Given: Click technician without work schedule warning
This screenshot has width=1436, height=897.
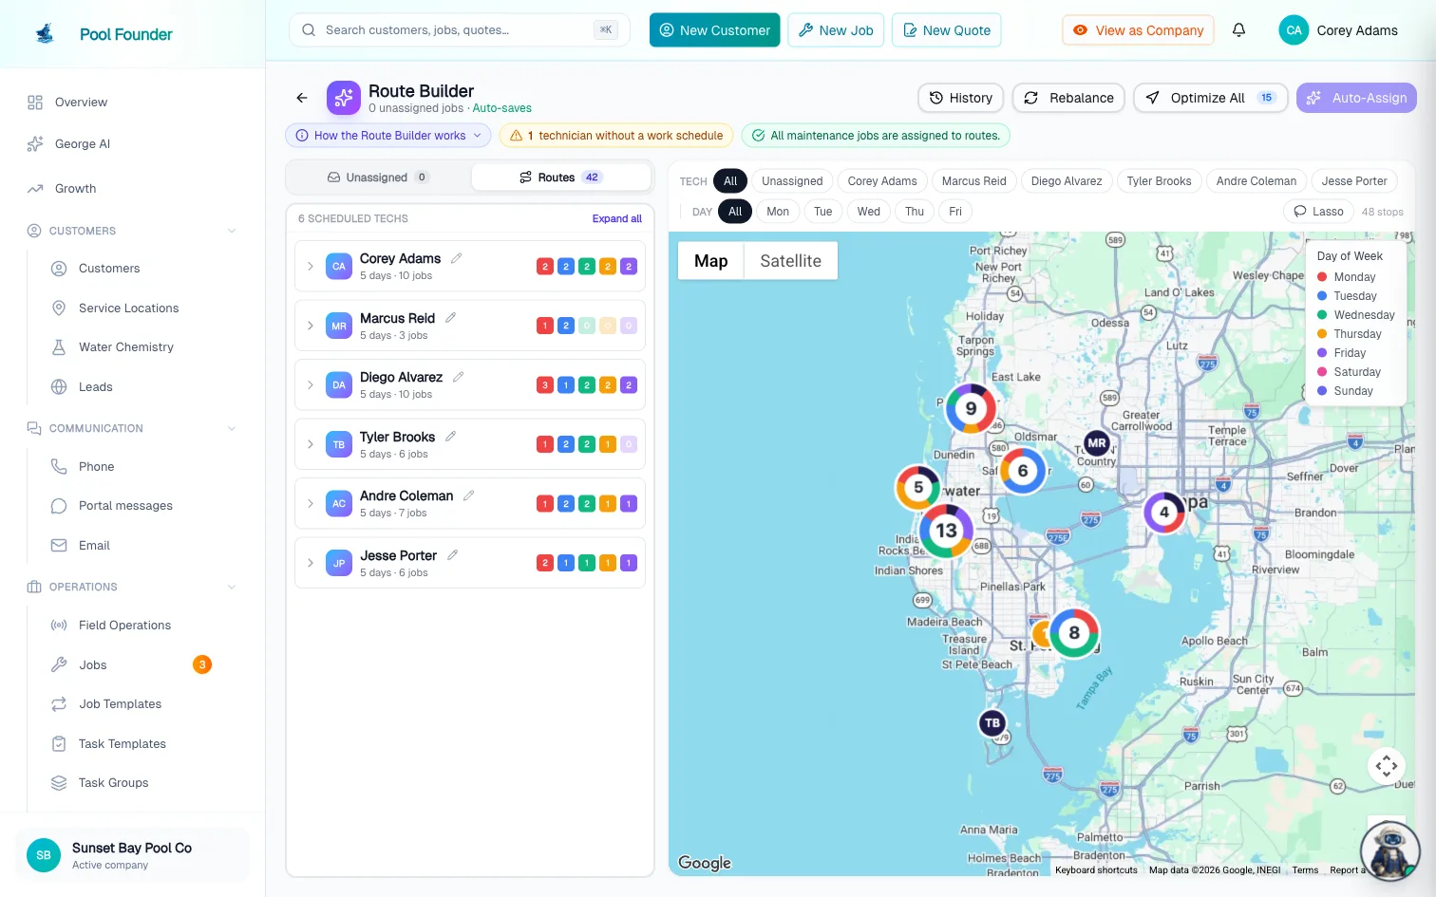Looking at the screenshot, I should point(616,136).
